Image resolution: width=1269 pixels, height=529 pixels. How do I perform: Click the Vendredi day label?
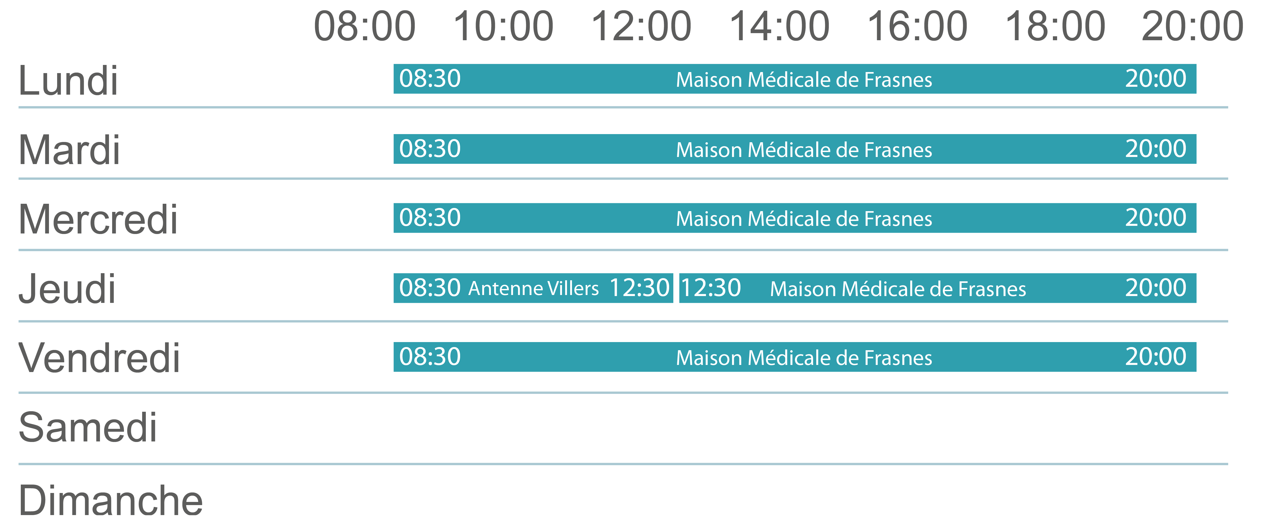[x=99, y=358]
